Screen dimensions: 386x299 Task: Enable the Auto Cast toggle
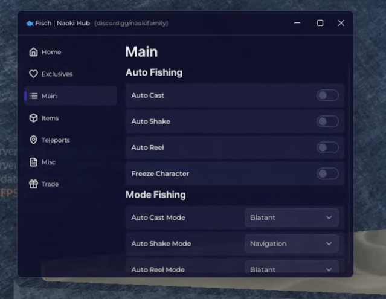pyautogui.click(x=327, y=95)
